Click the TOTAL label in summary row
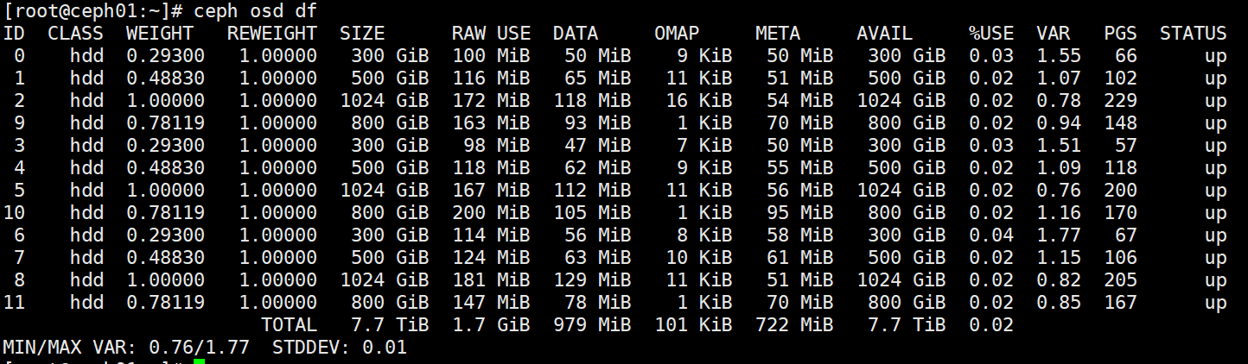1248x364 pixels. 289,325
